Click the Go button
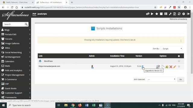 click(181, 79)
